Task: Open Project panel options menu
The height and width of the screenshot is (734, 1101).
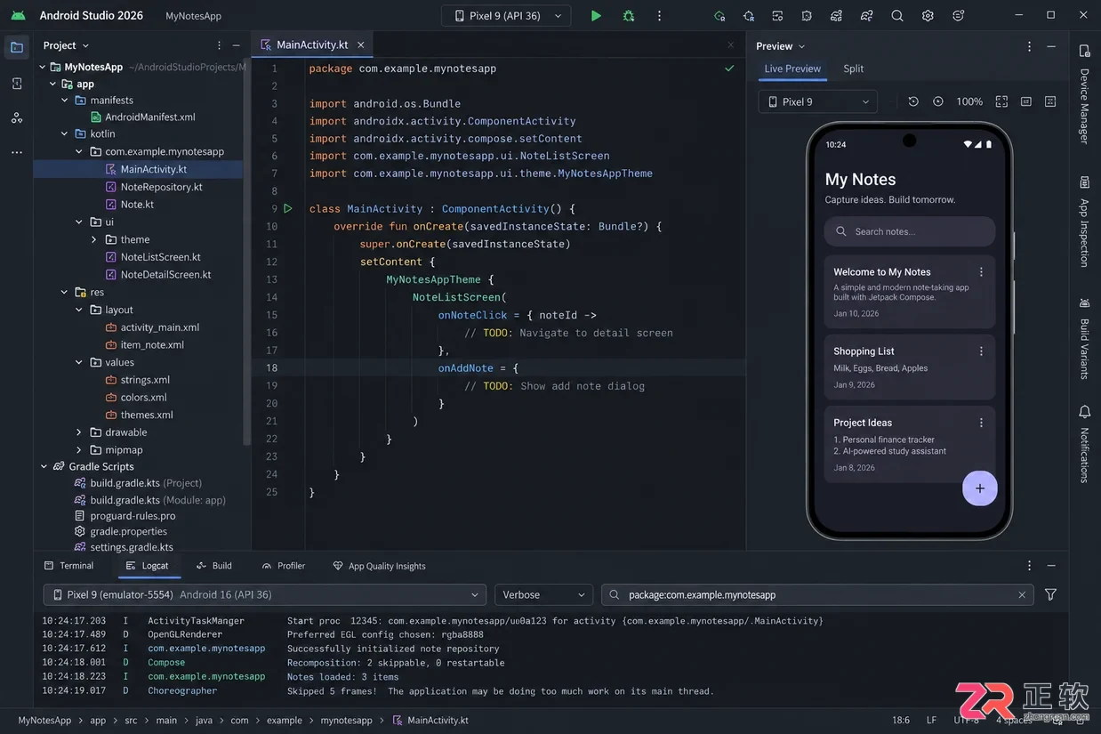Action: click(220, 45)
